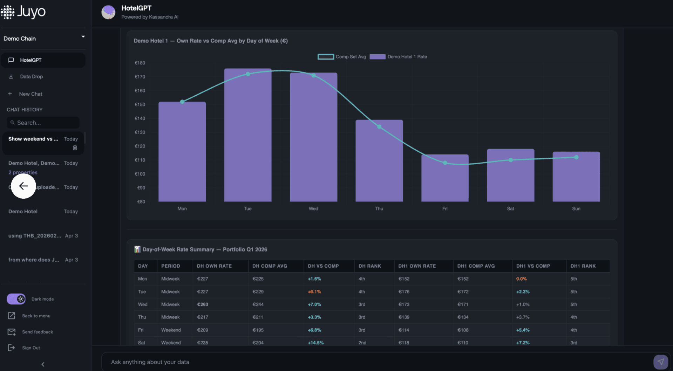Click the Sign Out icon
Screen dimensions: 673x371
tap(11, 348)
